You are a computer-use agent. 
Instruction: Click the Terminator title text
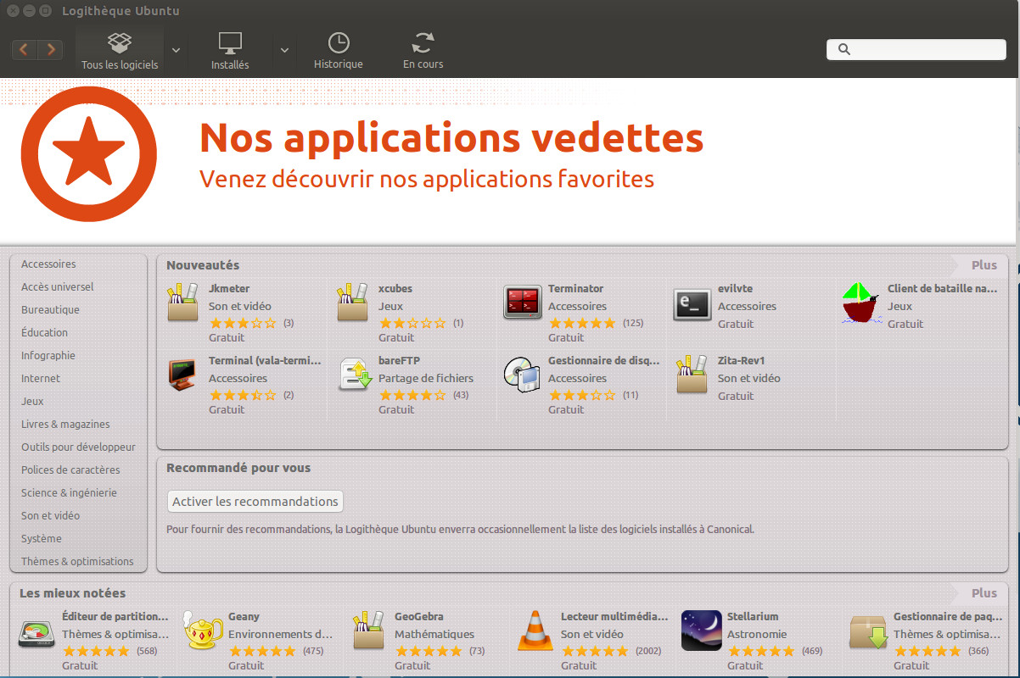[x=576, y=289]
